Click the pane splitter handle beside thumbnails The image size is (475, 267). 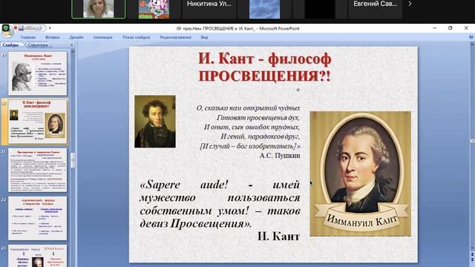[x=76, y=154]
